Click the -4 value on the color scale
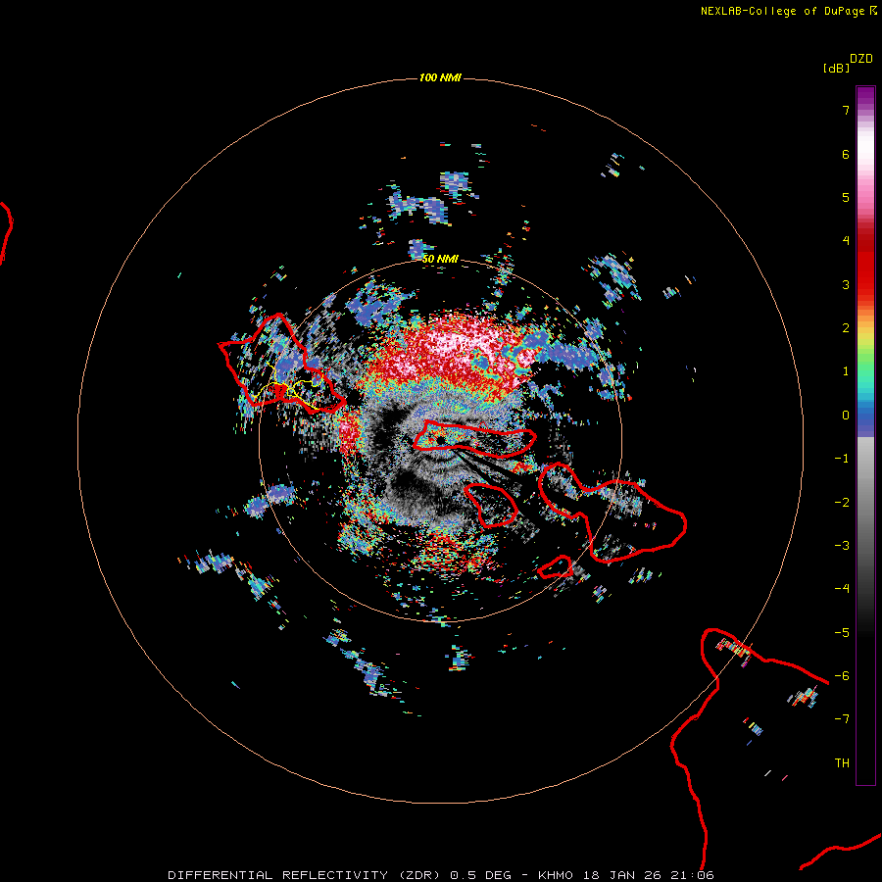 tap(842, 588)
